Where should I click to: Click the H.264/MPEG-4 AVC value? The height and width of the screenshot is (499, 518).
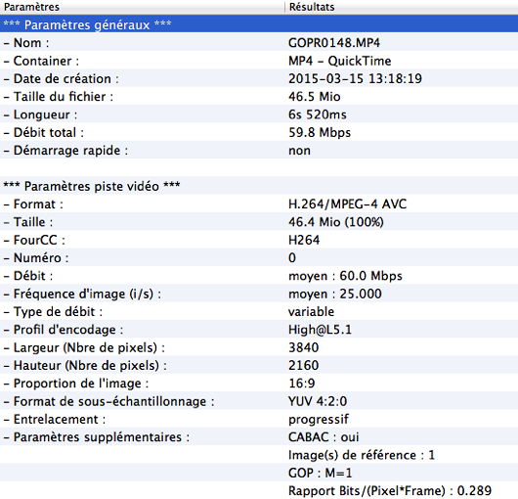coord(348,204)
